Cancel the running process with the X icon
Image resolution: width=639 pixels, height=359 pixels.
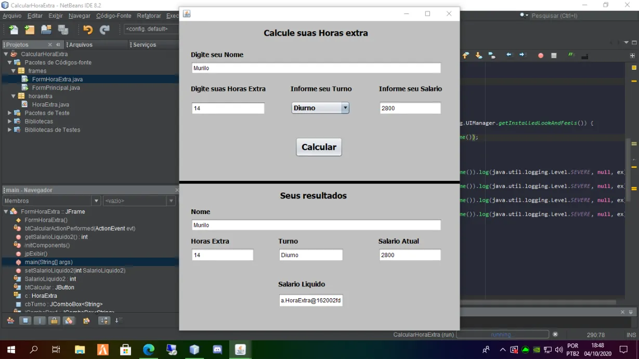[555, 335]
